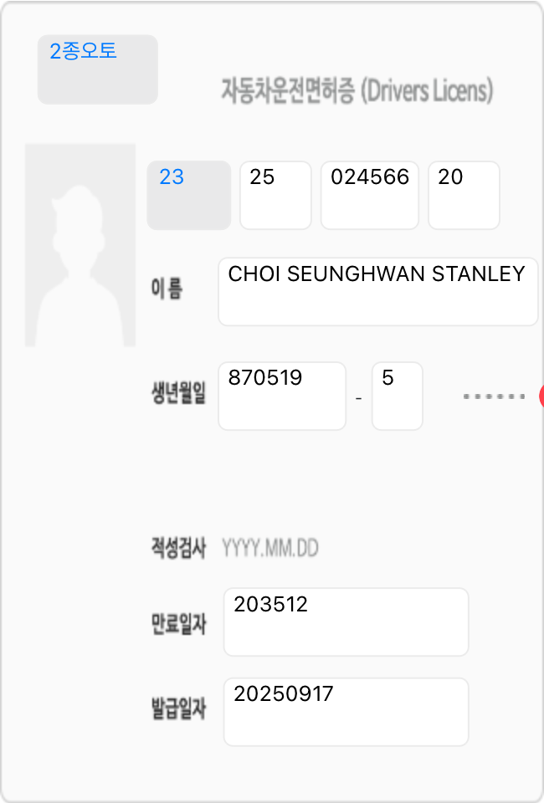
Task: Click the name field with CHOI SEUNGHWAN STANLEY
Action: point(377,291)
